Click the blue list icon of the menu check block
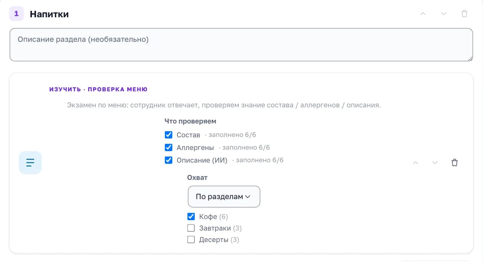483x262 pixels. tap(30, 163)
